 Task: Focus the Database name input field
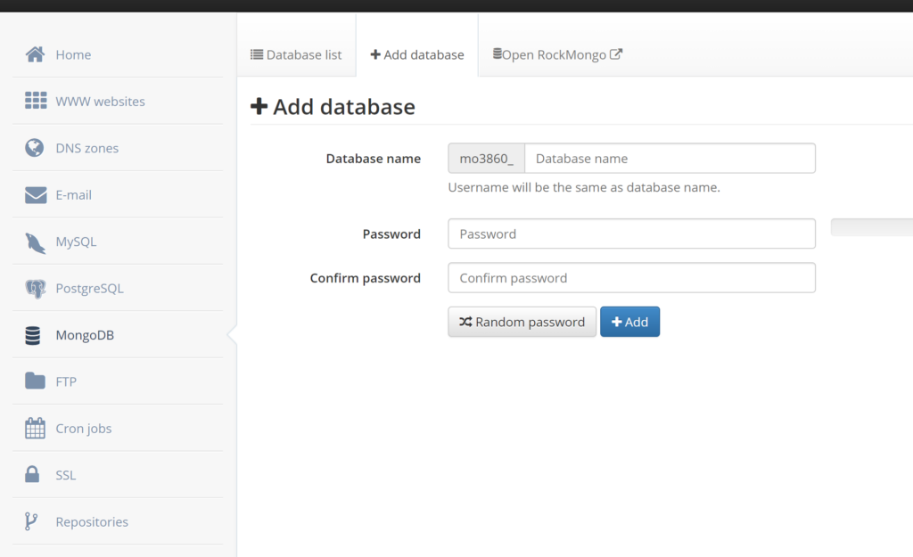click(x=669, y=159)
